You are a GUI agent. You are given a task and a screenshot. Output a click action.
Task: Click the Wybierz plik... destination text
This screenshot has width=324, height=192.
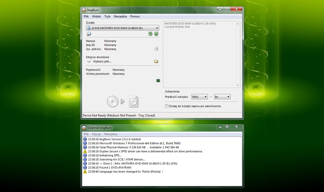coord(102,61)
